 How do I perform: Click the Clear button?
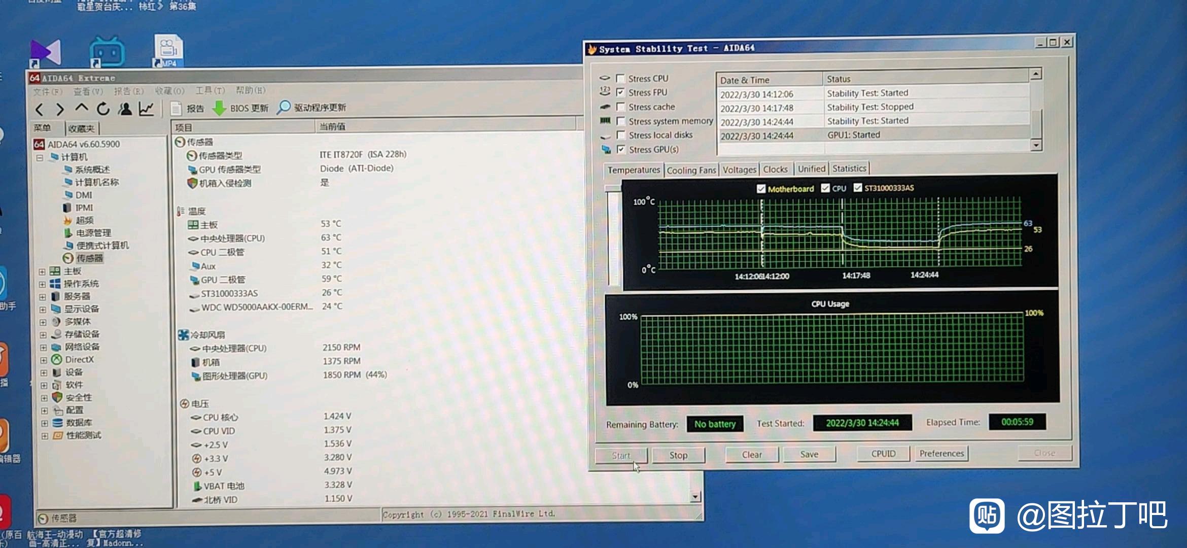[x=752, y=455]
